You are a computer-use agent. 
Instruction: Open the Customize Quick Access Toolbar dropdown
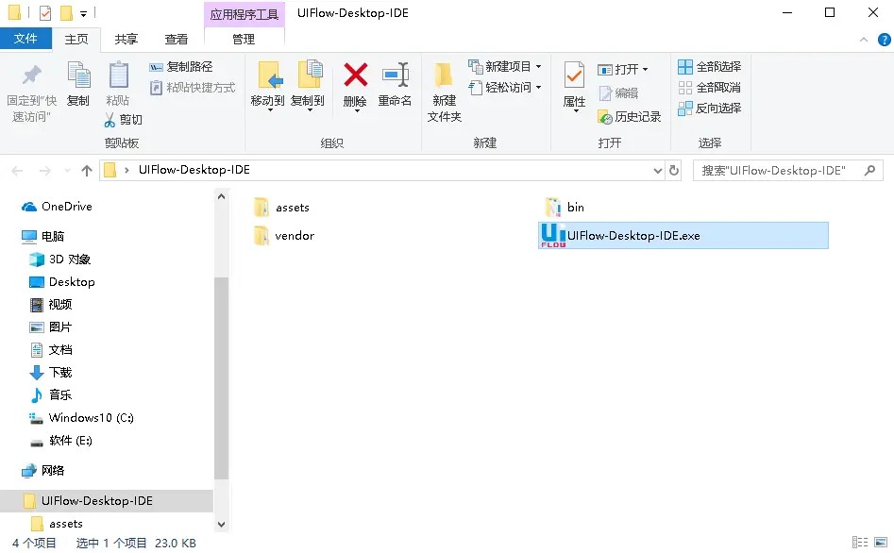point(83,13)
